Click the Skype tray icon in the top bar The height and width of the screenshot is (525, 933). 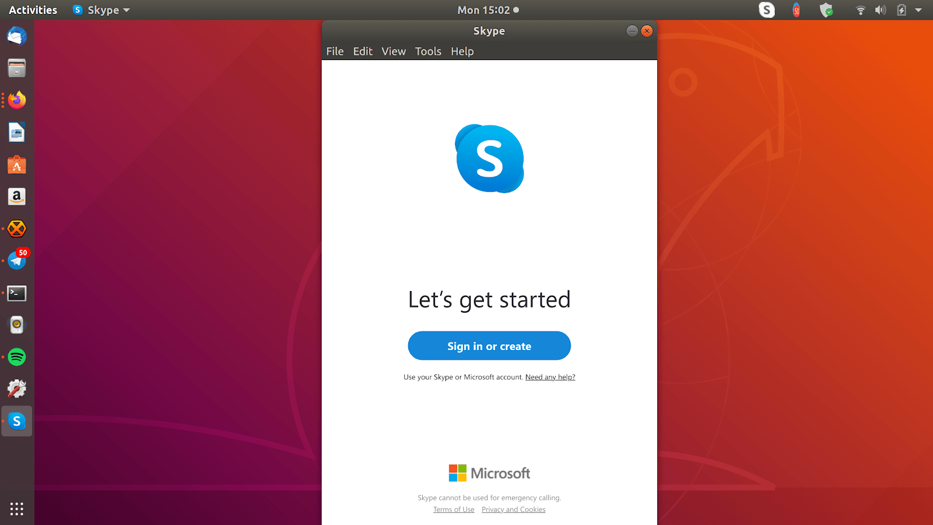[x=767, y=10]
